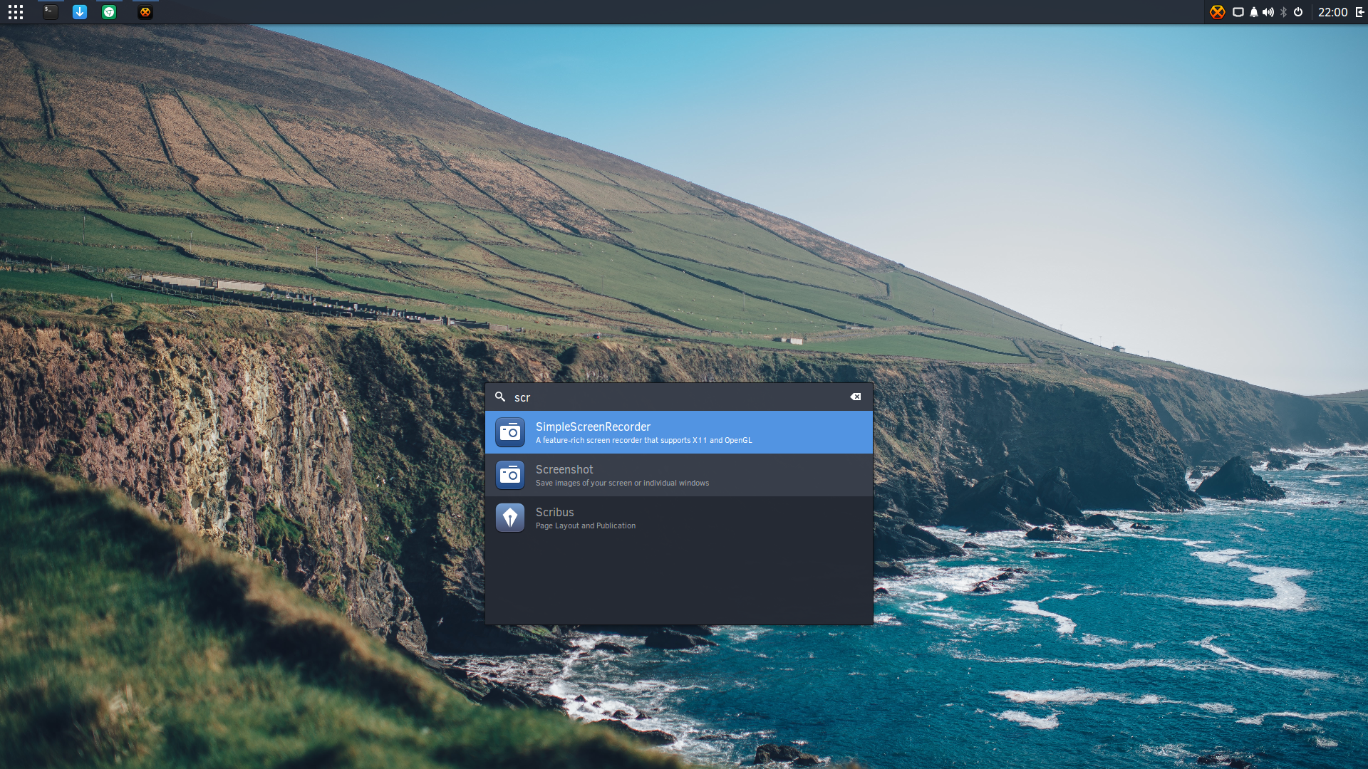Show notifications via the bell icon
The width and height of the screenshot is (1368, 769).
(1254, 12)
